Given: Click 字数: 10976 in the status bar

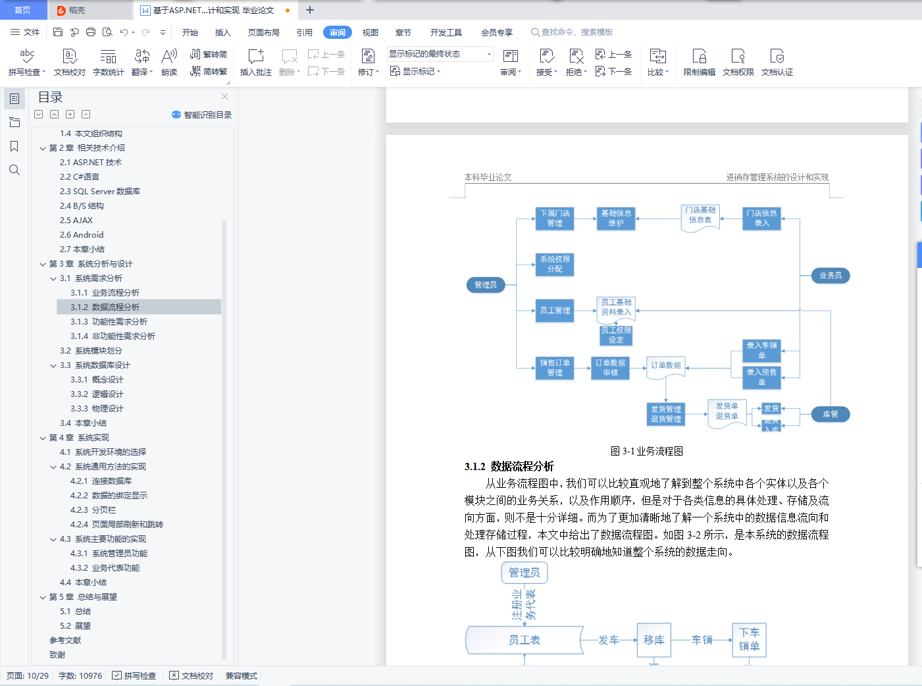Looking at the screenshot, I should click(x=80, y=676).
